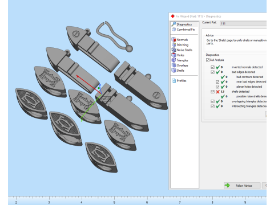Click the red Fix Wizard title bar icon

[172, 16]
